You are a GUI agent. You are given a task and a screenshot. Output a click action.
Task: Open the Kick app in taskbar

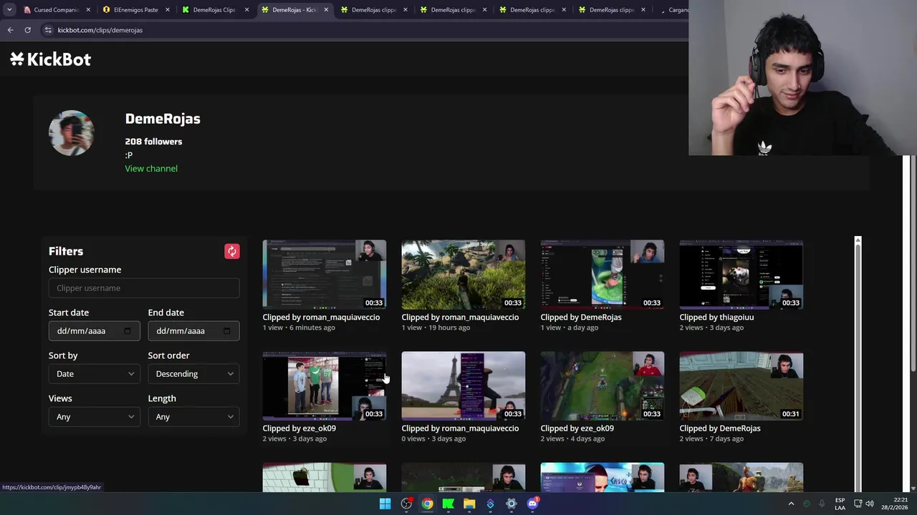click(x=448, y=504)
